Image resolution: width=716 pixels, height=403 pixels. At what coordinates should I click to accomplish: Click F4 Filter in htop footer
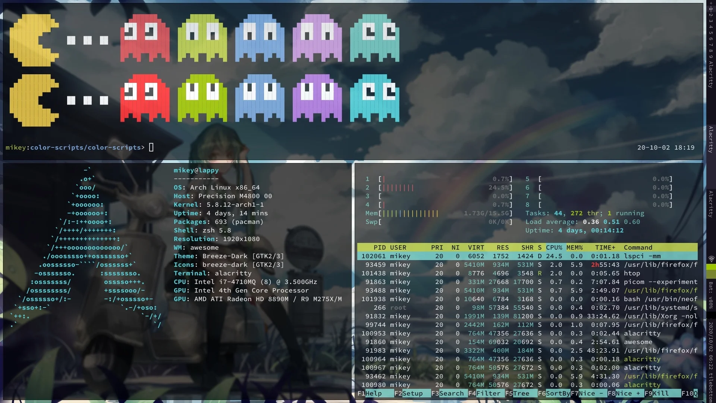pyautogui.click(x=486, y=393)
